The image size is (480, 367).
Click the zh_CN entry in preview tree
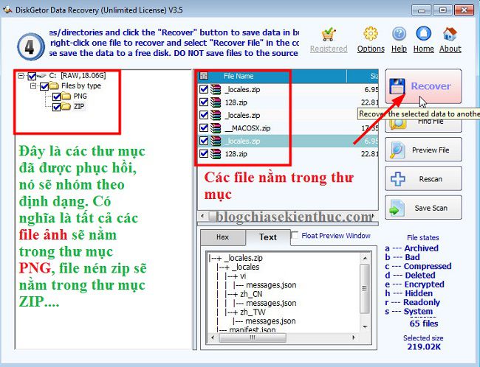251,294
